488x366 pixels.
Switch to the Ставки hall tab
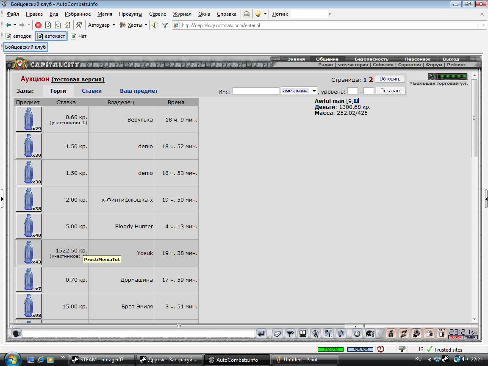tap(91, 91)
